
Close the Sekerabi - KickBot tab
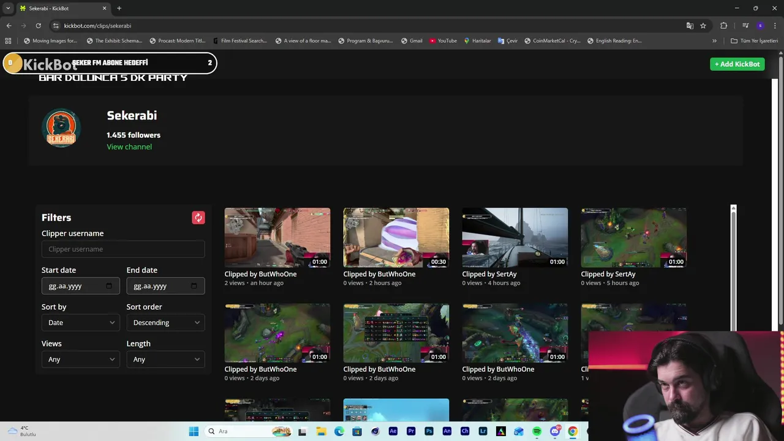pyautogui.click(x=104, y=9)
